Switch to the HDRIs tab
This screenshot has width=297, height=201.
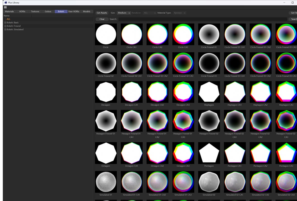(22, 11)
